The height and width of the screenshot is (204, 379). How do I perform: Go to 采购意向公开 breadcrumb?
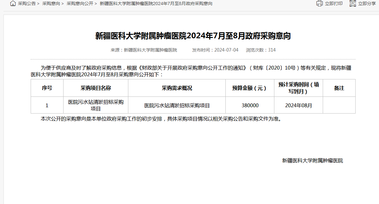click(x=80, y=3)
